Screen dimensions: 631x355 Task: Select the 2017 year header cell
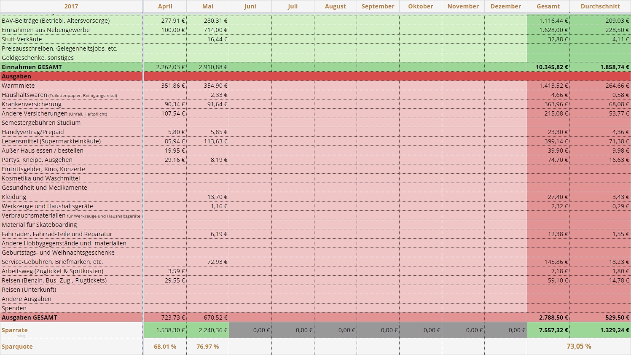pos(71,6)
